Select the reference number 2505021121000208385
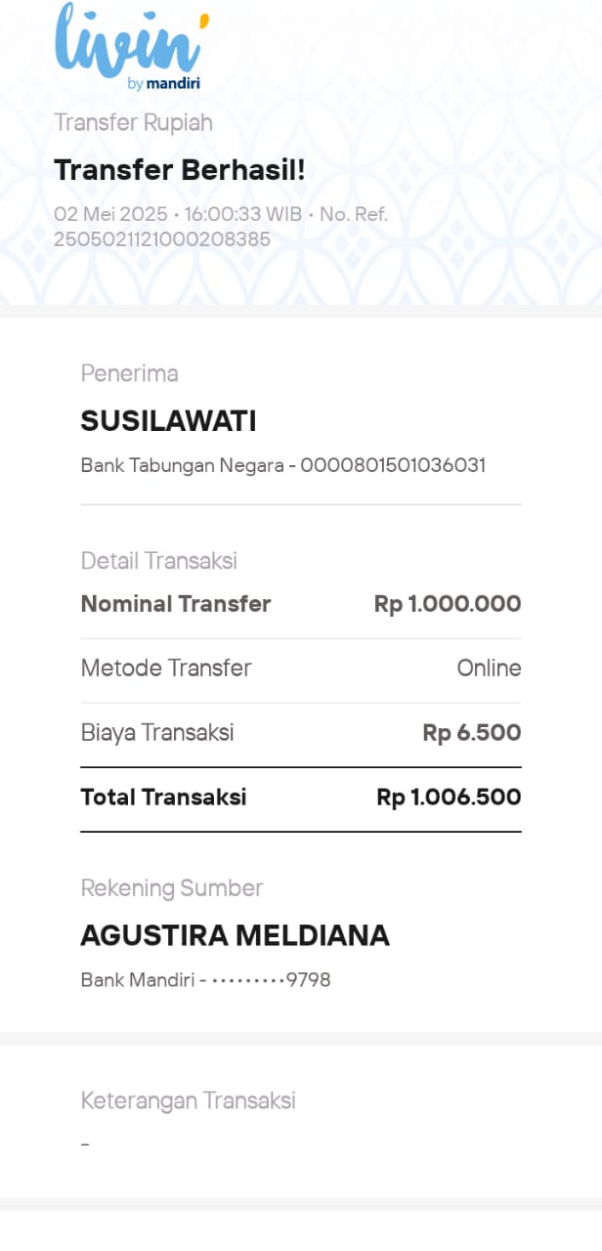This screenshot has width=602, height=1251. [162, 238]
